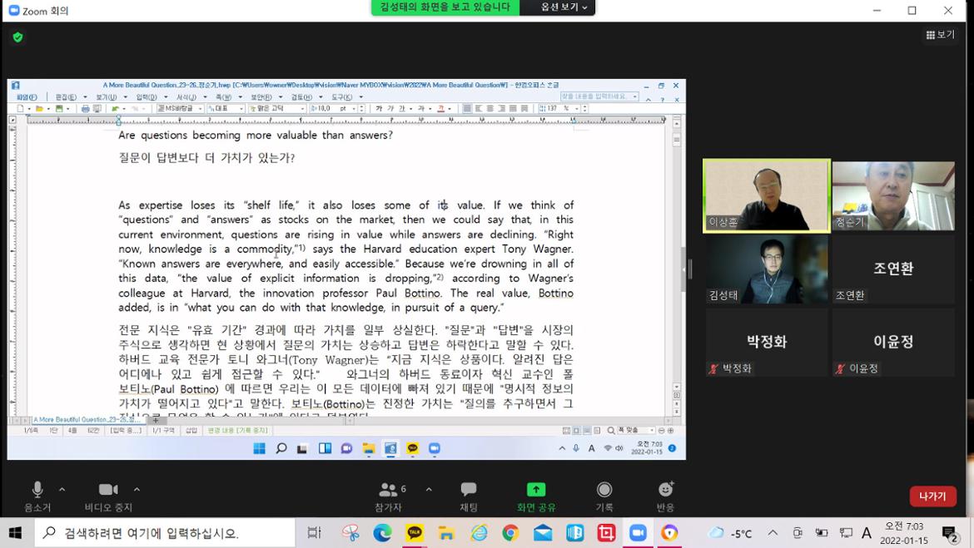Click the red 나가기 leave button
Image resolution: width=974 pixels, height=548 pixels.
tap(932, 496)
